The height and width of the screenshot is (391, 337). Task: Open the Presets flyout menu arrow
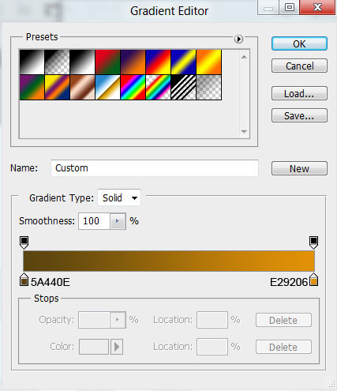[x=238, y=39]
